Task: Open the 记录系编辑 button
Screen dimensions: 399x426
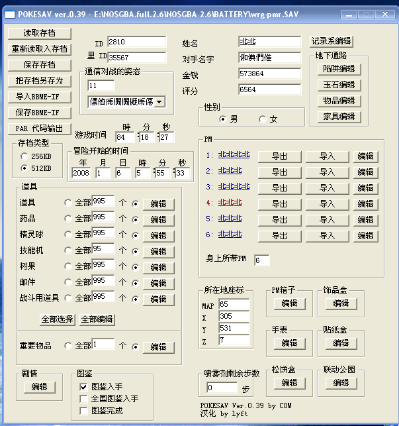Action: [331, 41]
